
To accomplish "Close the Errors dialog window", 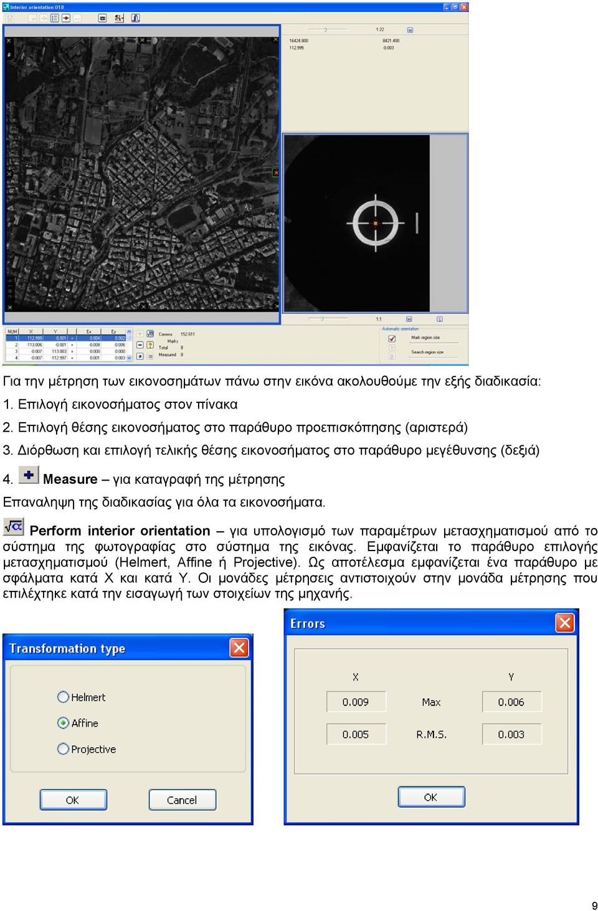I will (564, 623).
